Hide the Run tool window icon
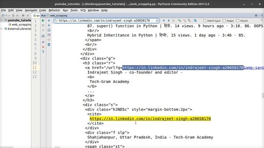Screen dimensions: 264x148 point(262,16)
